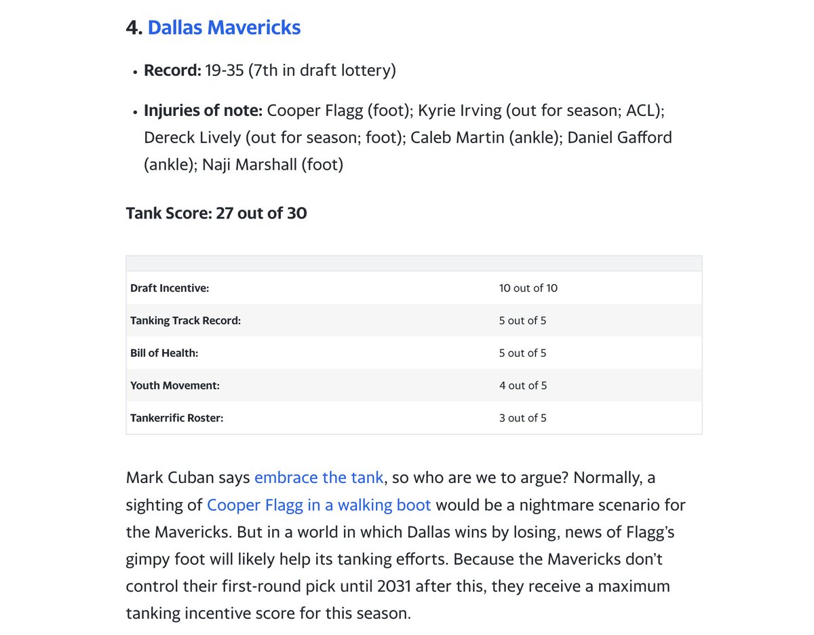Click the empty gray table header row

click(414, 263)
